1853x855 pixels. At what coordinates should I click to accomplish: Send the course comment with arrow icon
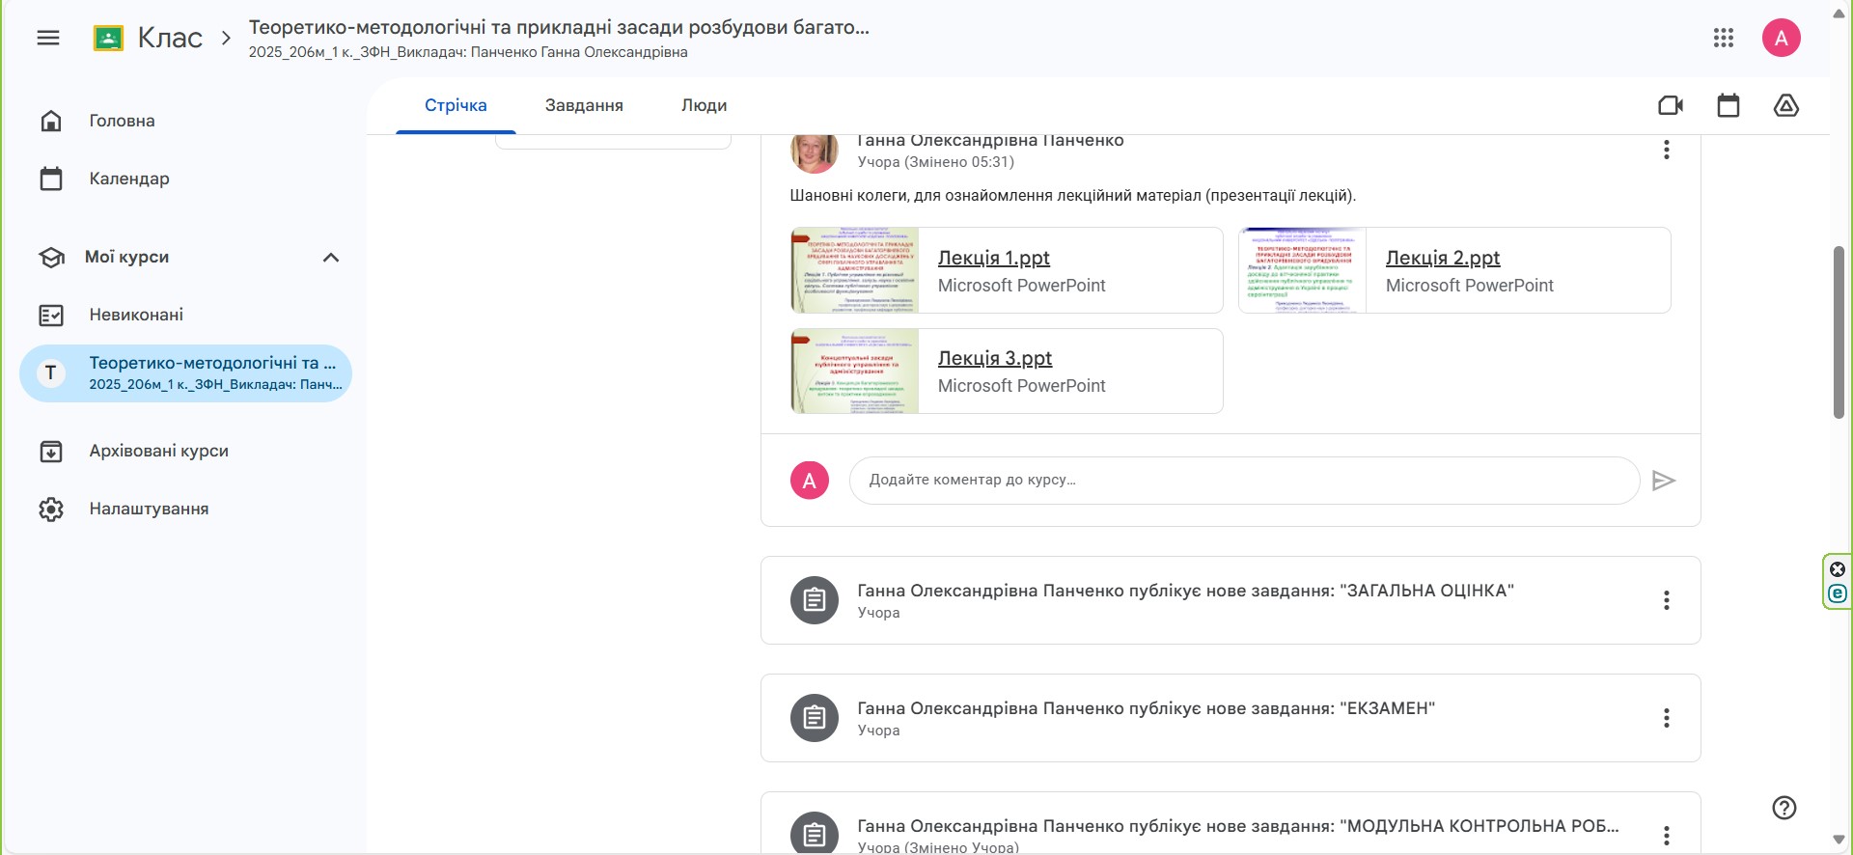1663,481
